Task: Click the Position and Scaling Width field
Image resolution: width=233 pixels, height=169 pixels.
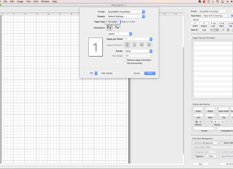Action: tap(198, 108)
